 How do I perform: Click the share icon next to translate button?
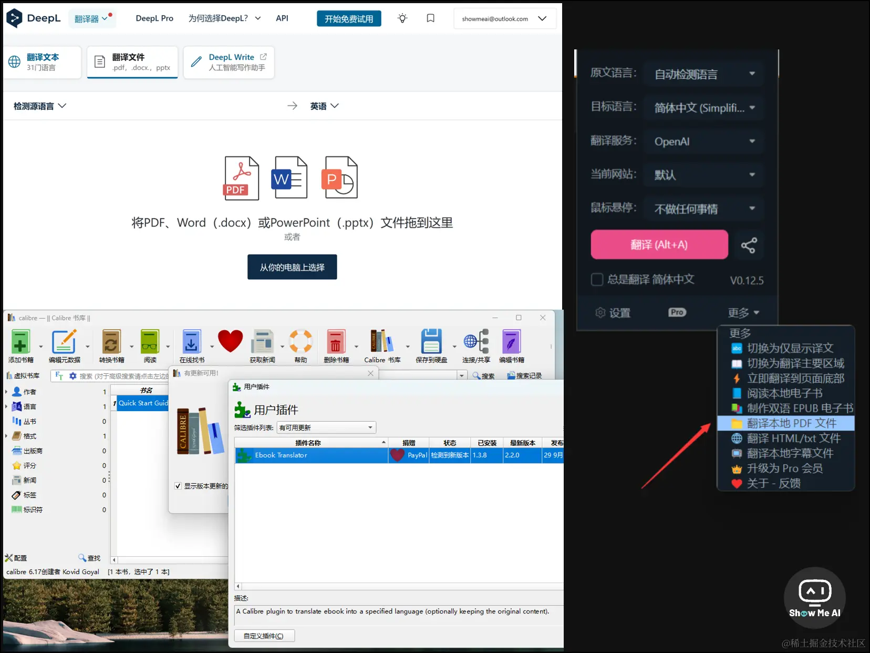(x=749, y=245)
